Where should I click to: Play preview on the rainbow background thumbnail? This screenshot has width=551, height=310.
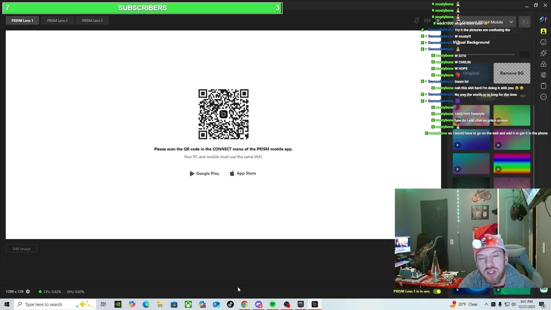(x=498, y=169)
